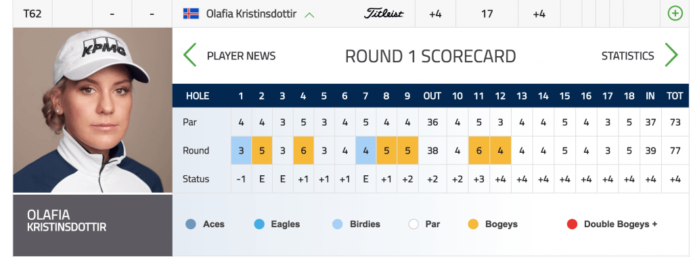The height and width of the screenshot is (257, 693).
Task: Select the hole 4 bogey score cell
Action: click(x=303, y=151)
